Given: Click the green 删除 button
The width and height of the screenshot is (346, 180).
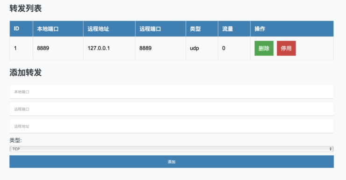Looking at the screenshot, I should click(x=264, y=48).
